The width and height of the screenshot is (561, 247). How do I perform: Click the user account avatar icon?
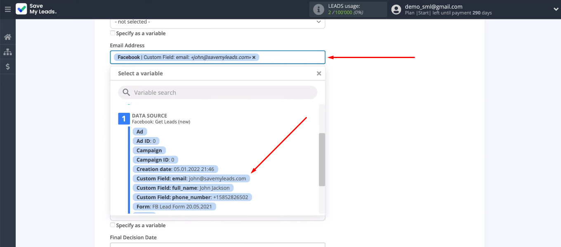(x=396, y=9)
